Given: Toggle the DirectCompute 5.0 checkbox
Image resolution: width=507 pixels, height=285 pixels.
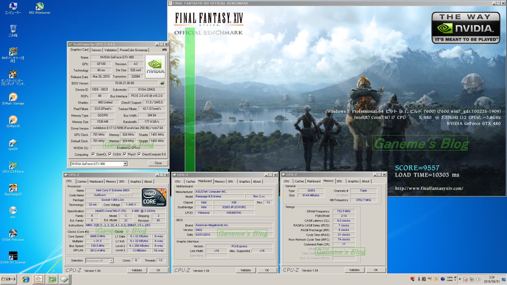Looking at the screenshot, I should point(139,154).
